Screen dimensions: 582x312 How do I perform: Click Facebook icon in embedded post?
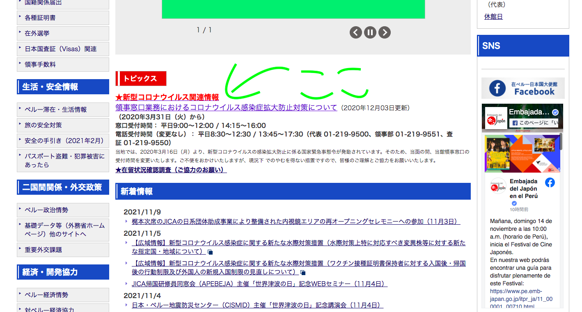pos(550,182)
